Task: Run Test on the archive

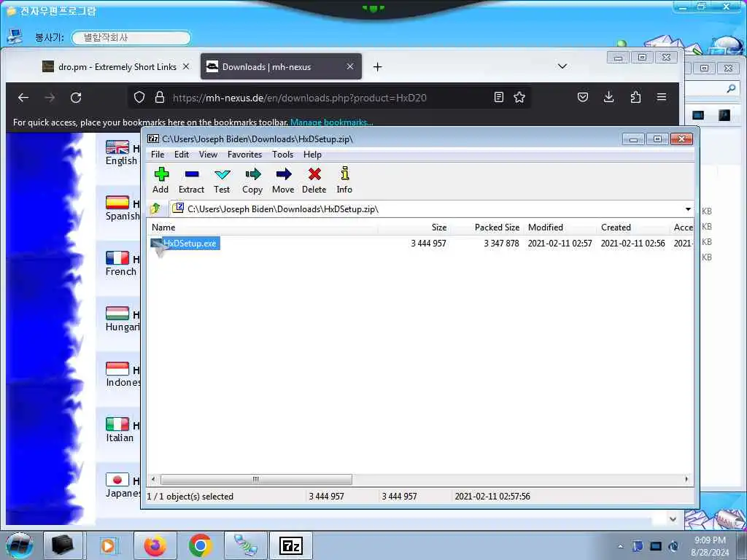Action: pos(222,180)
